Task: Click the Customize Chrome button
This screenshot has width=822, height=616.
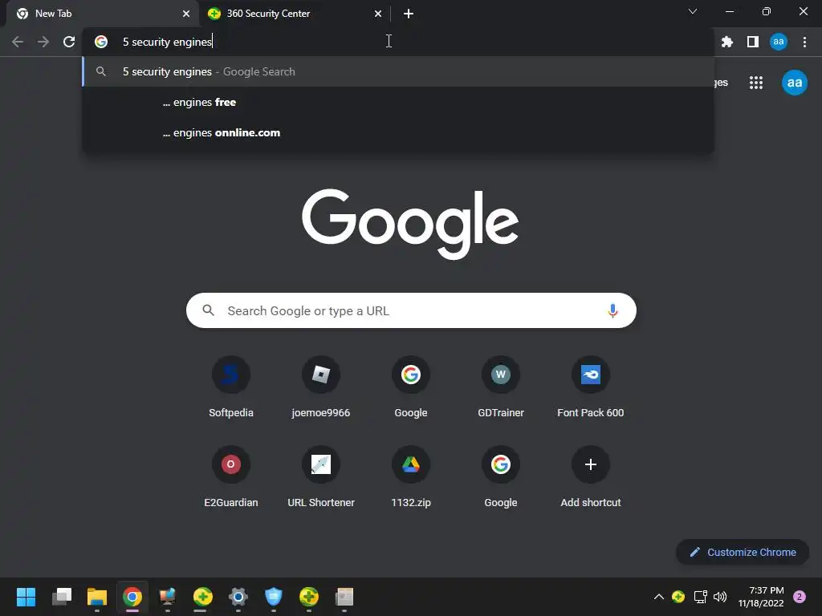Action: pyautogui.click(x=743, y=552)
